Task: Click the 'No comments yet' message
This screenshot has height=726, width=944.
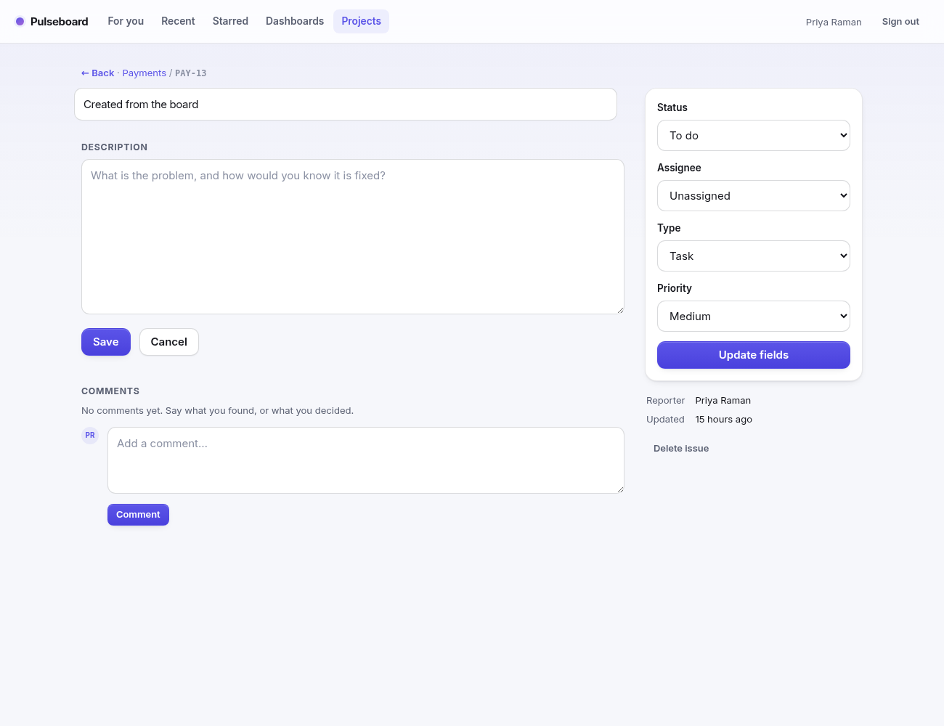Action: coord(218,411)
